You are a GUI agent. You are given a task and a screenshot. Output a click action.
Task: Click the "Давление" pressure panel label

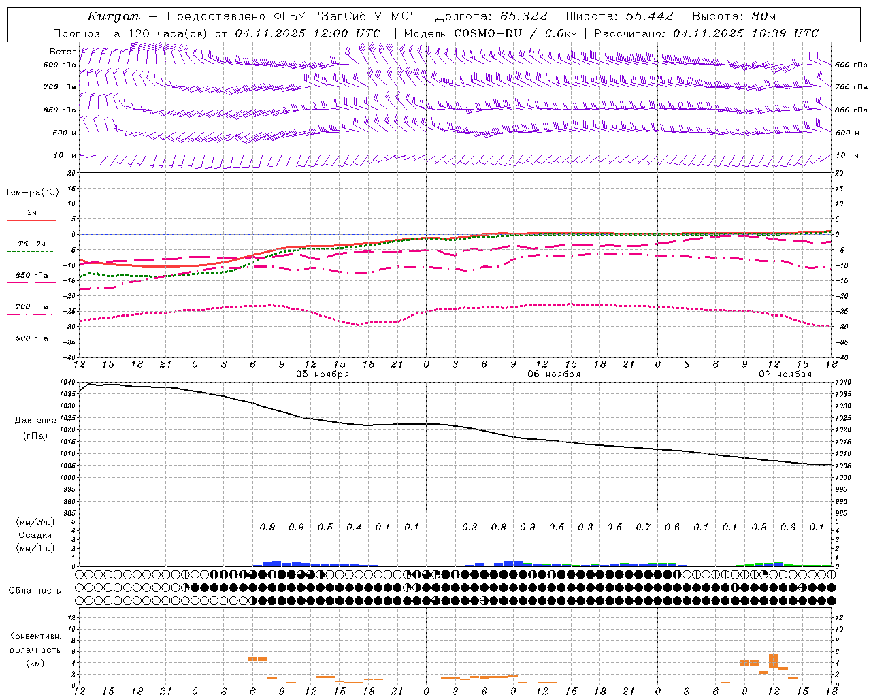[x=35, y=421]
